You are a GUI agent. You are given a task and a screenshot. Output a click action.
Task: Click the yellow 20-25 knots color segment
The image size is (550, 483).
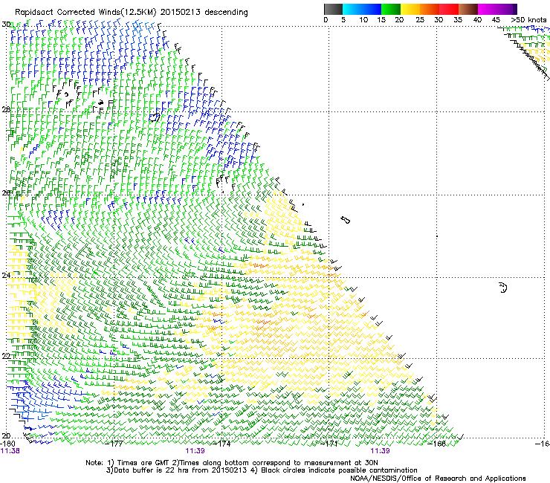click(410, 9)
